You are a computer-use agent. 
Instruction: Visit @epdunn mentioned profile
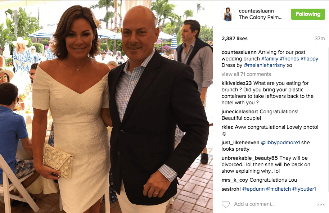[253, 189]
